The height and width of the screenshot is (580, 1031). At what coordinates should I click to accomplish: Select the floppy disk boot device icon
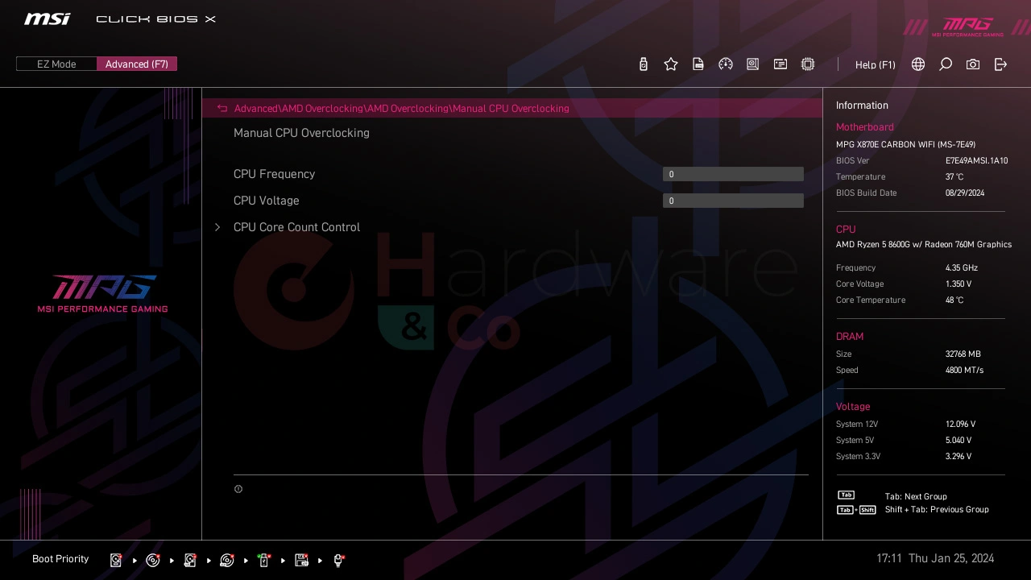tap(302, 560)
